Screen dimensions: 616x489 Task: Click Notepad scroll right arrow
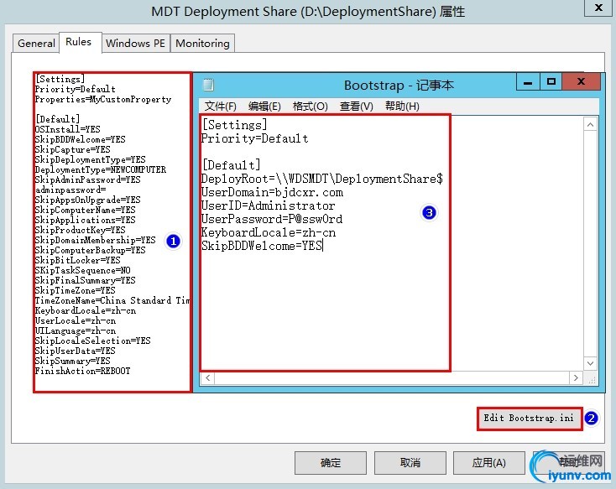coord(576,378)
